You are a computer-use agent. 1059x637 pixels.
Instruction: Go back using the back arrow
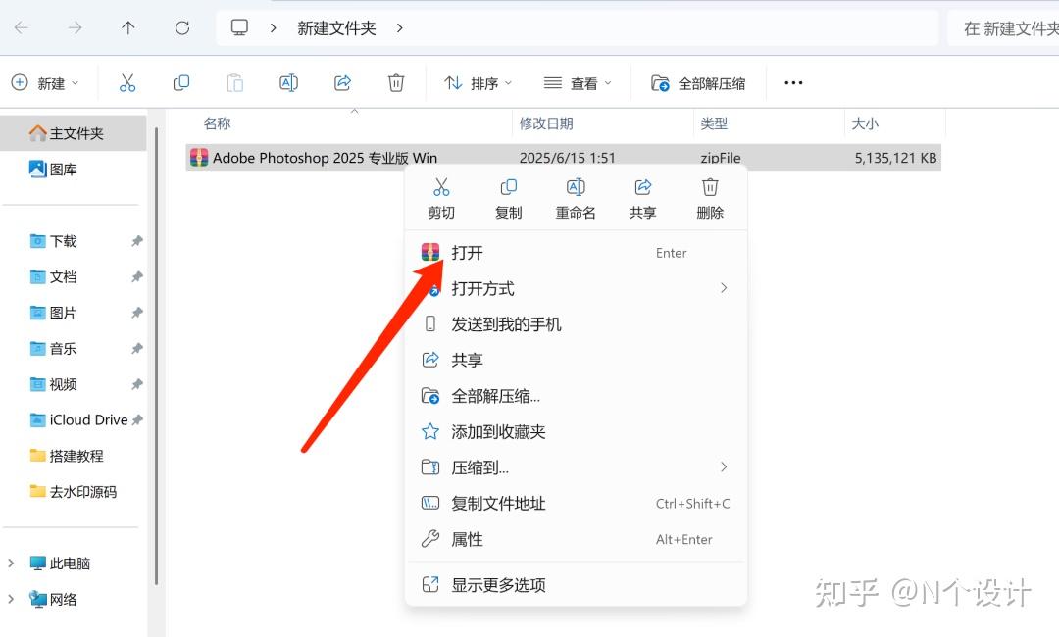[22, 27]
